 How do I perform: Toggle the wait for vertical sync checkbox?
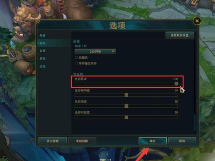[76, 63]
